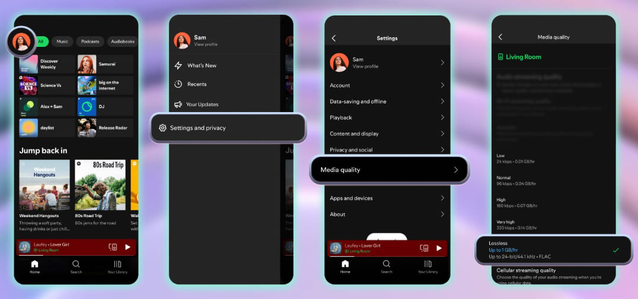Select the Music filter chip
The height and width of the screenshot is (299, 638).
[62, 42]
